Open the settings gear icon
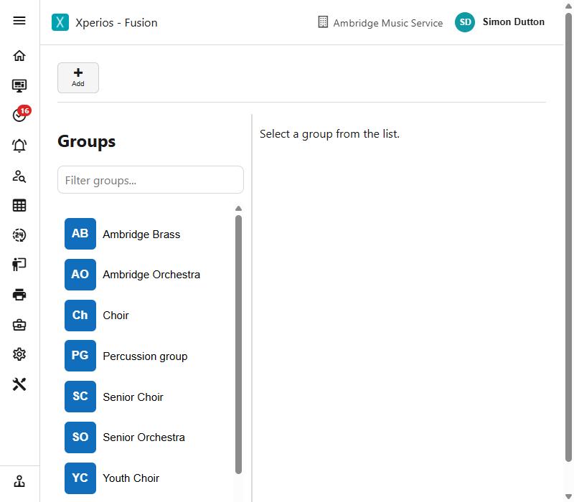 (x=19, y=354)
